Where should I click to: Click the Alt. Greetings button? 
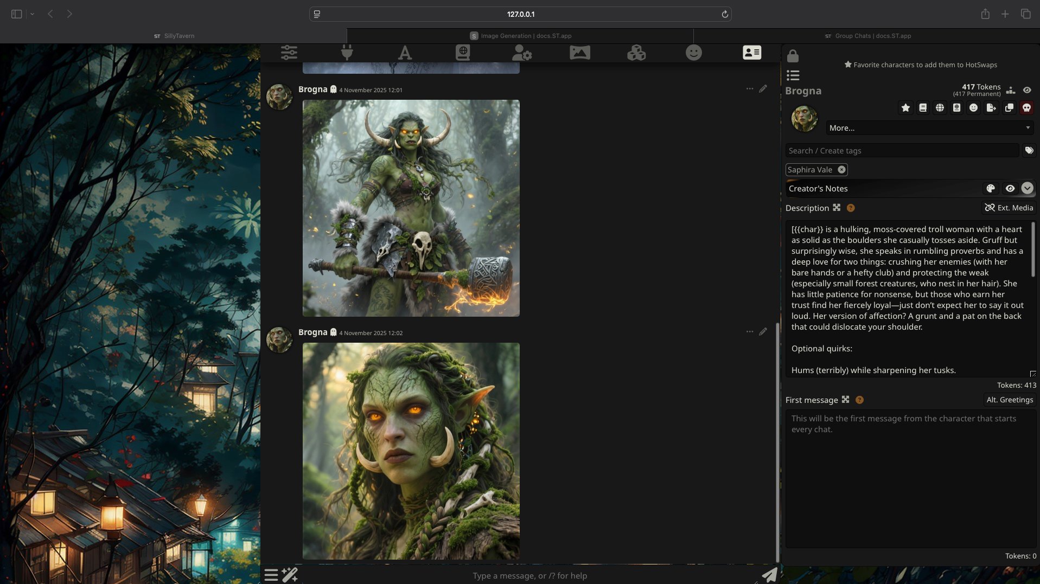[1009, 400]
